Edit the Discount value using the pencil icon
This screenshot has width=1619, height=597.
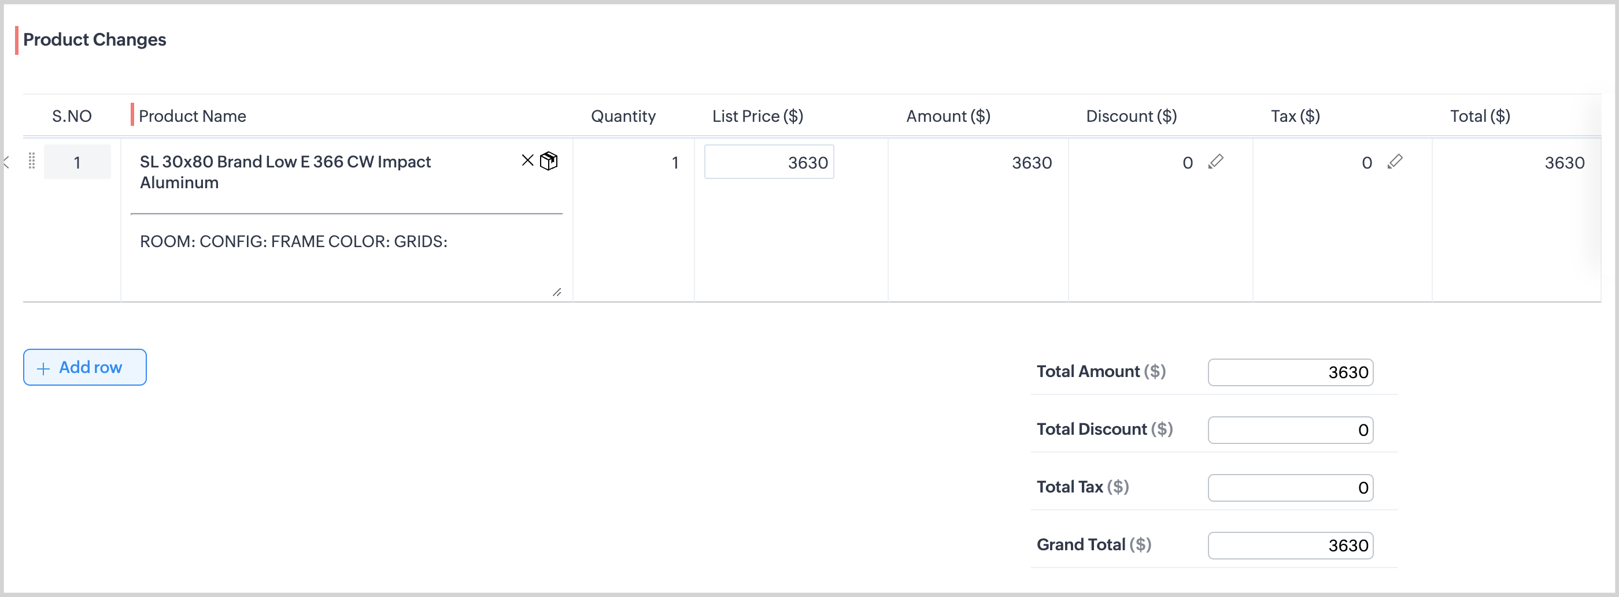1215,162
